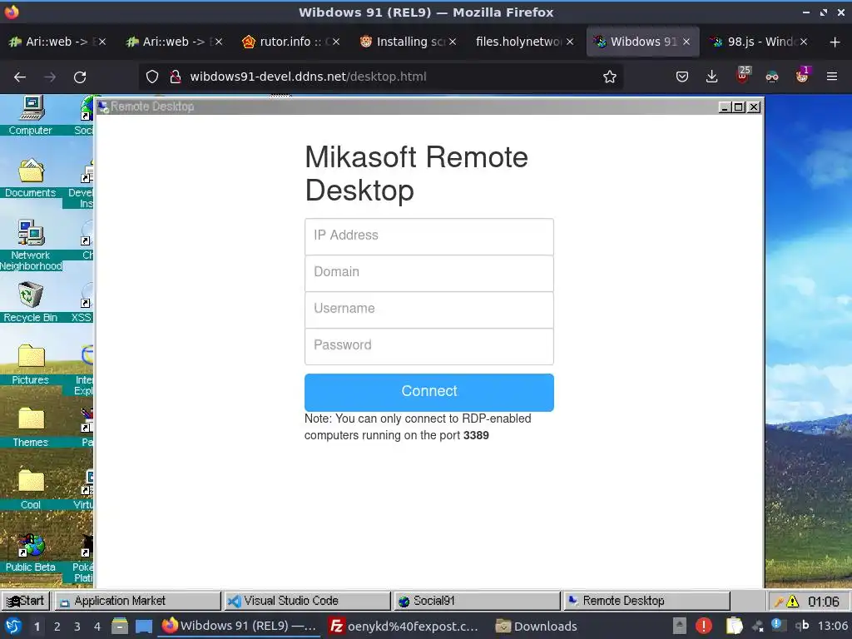
Task: Click the monkey extension icon with badge 1
Action: (802, 76)
